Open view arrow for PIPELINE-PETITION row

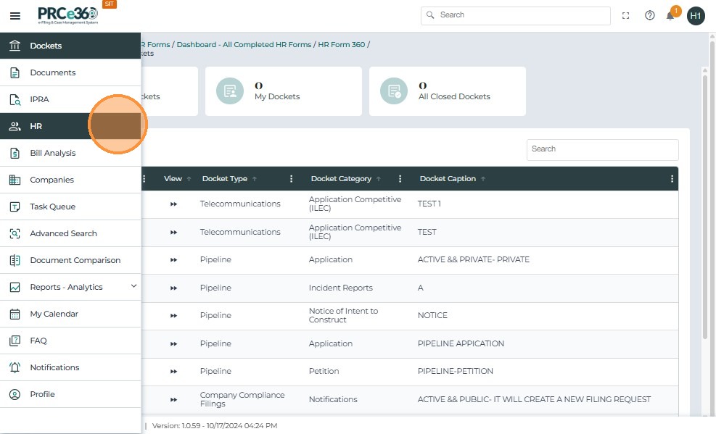point(173,372)
